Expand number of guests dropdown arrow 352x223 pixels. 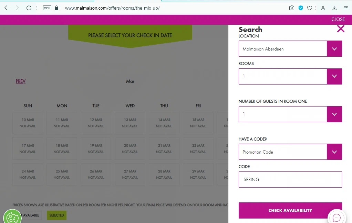click(x=334, y=114)
